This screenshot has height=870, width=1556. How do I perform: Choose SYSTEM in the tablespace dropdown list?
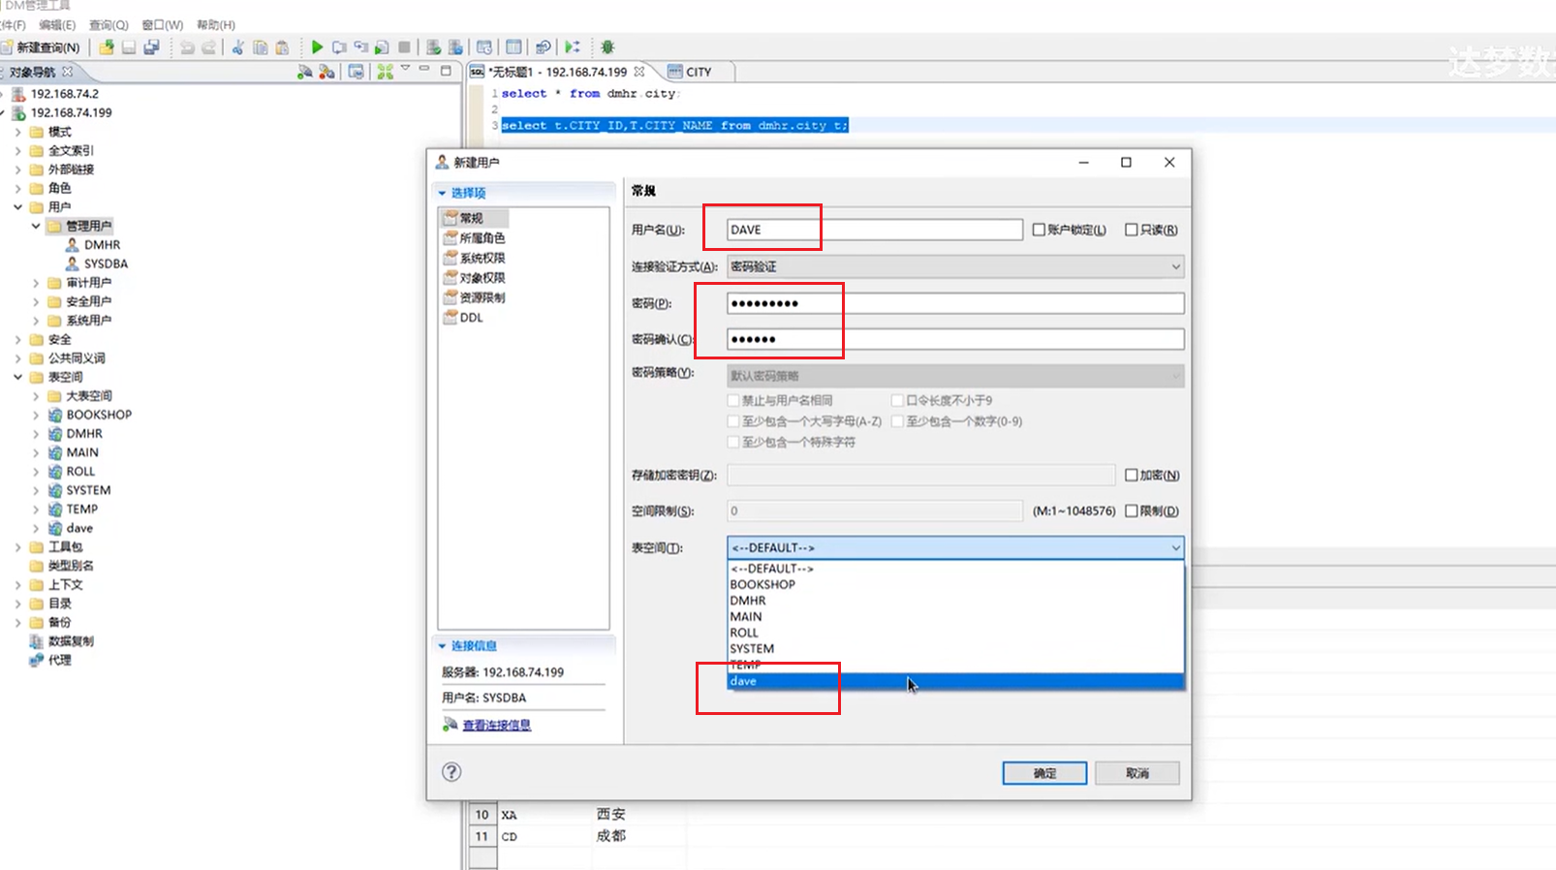[x=955, y=648]
